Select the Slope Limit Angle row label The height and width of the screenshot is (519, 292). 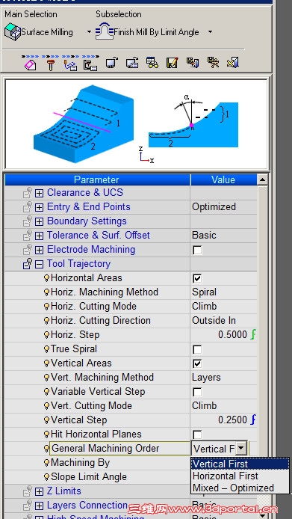(x=89, y=477)
